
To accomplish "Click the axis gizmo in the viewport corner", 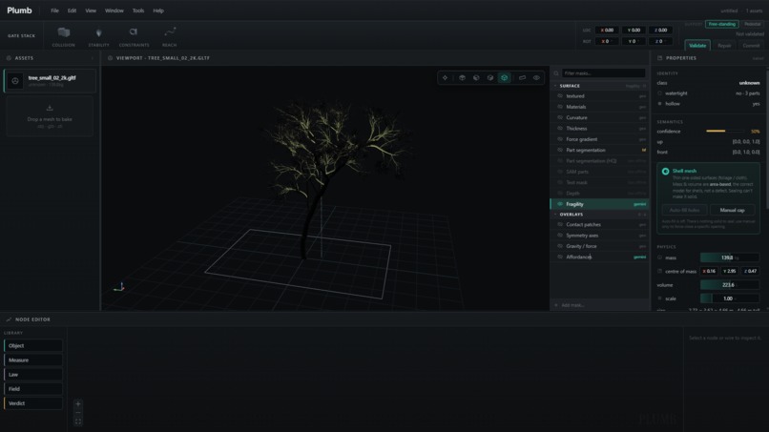I will (x=119, y=287).
